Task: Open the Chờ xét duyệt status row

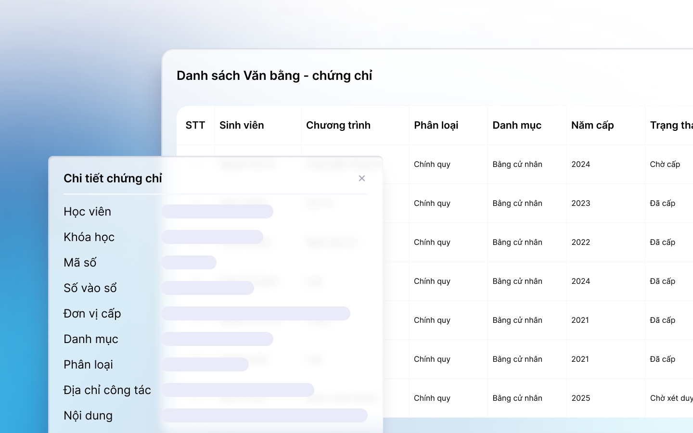Action: pos(671,398)
